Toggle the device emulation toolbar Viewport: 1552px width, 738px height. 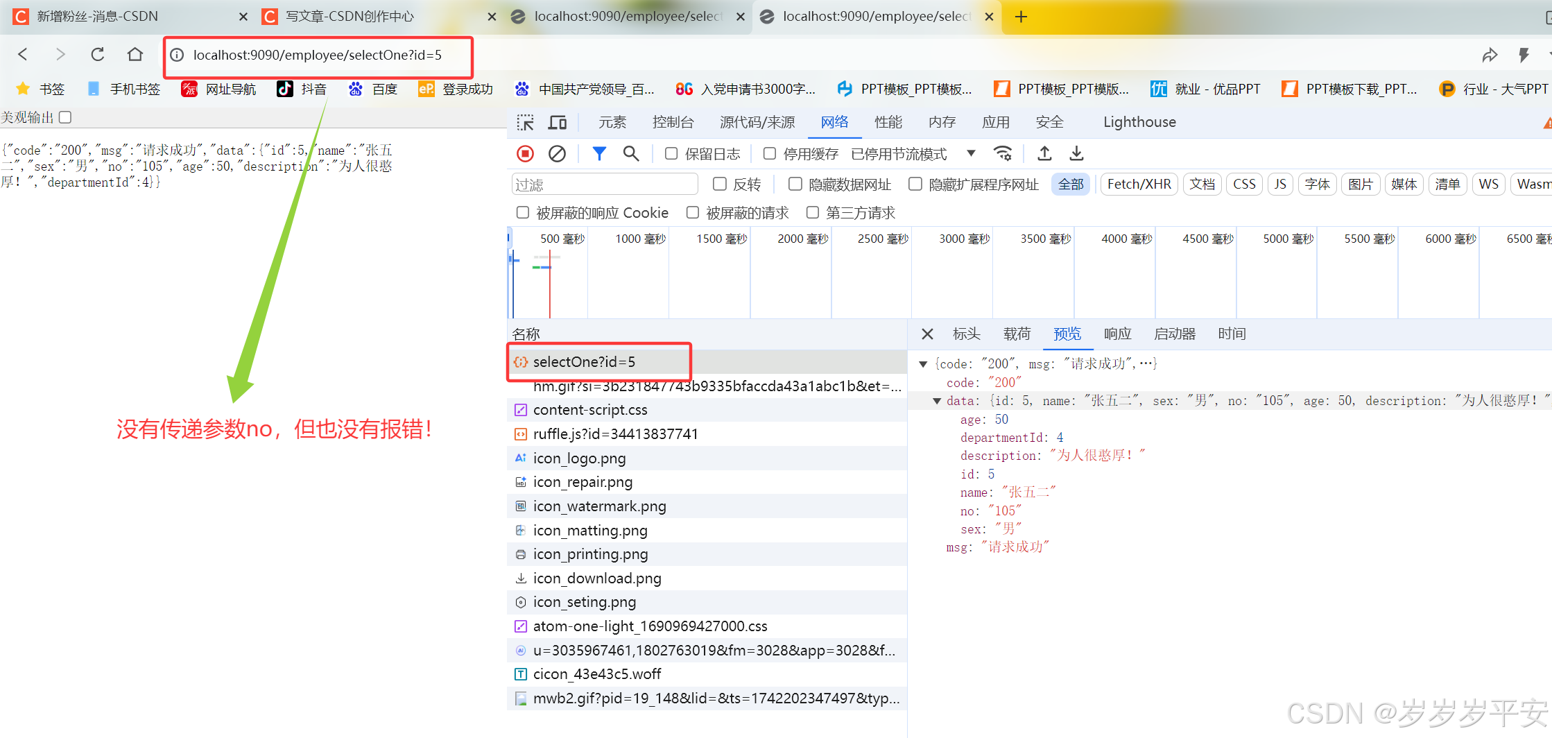click(x=558, y=121)
